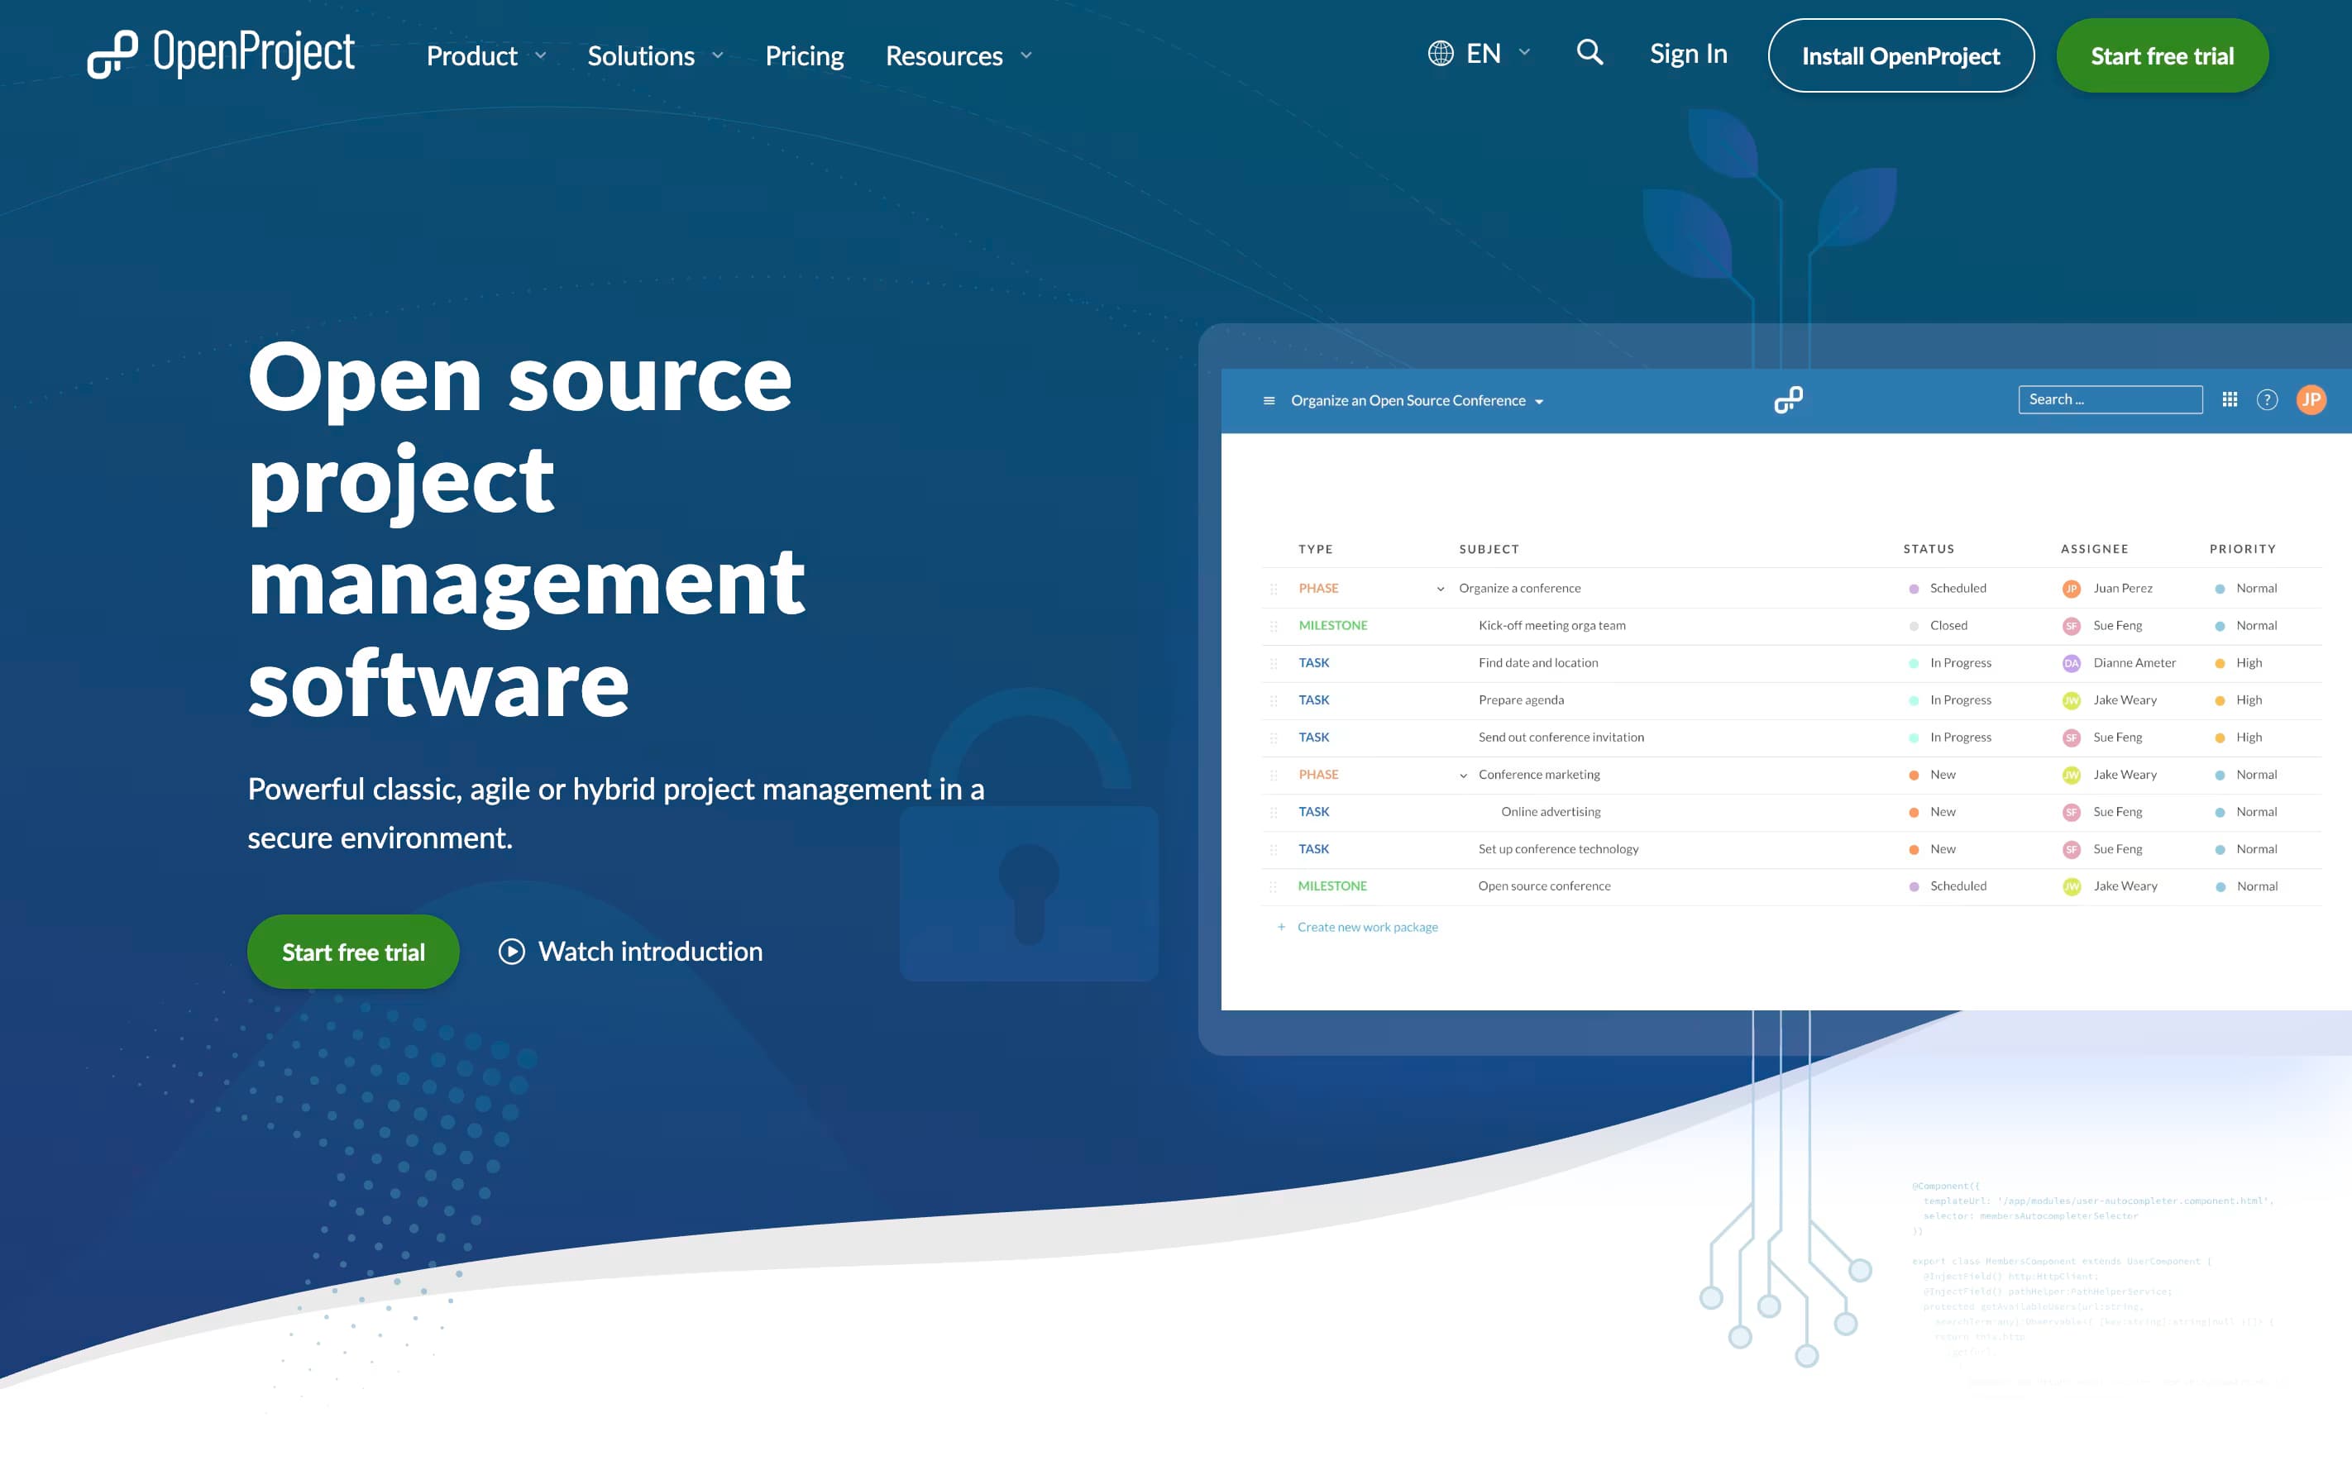Click the Start free trial green button
Viewport: 2352px width, 1480px height.
click(x=2162, y=55)
